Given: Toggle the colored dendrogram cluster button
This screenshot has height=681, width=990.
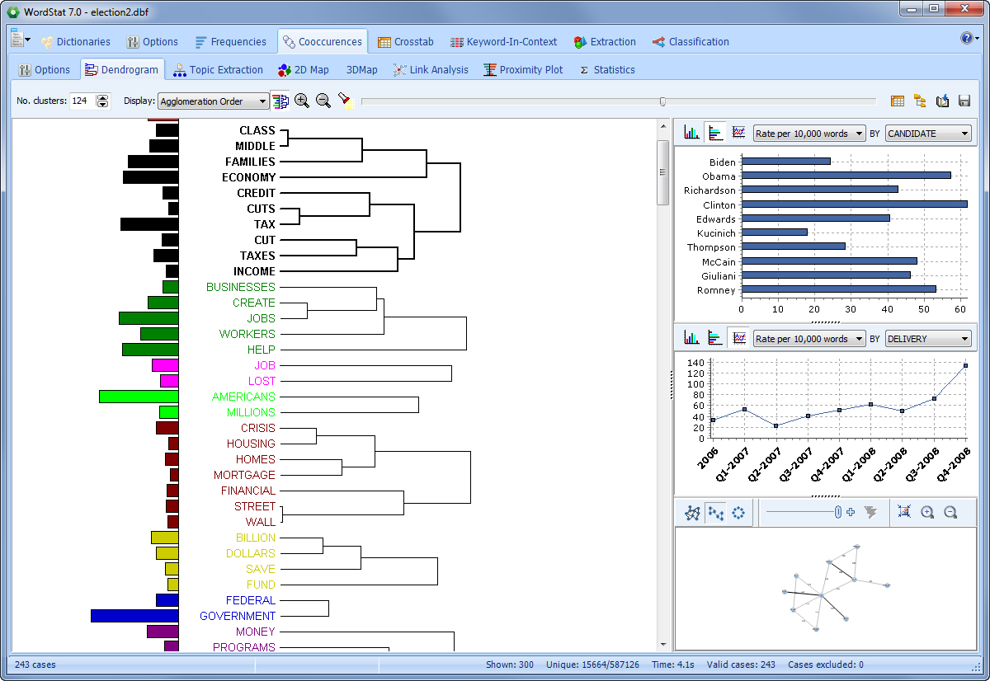Looking at the screenshot, I should (280, 101).
